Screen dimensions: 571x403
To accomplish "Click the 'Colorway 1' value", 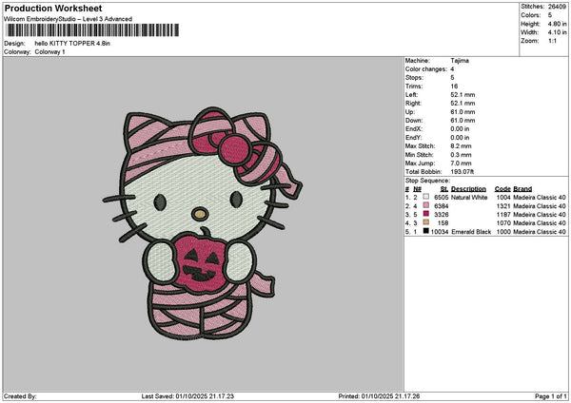I will tap(49, 52).
